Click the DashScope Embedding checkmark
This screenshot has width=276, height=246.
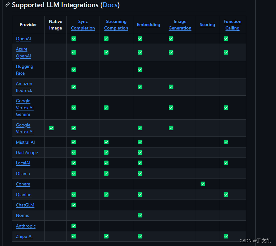click(x=140, y=152)
